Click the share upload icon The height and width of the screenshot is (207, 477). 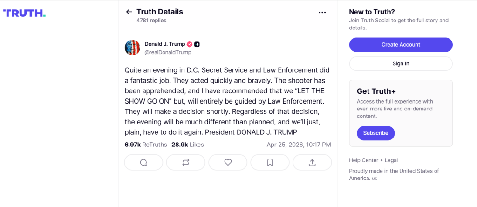pos(312,162)
